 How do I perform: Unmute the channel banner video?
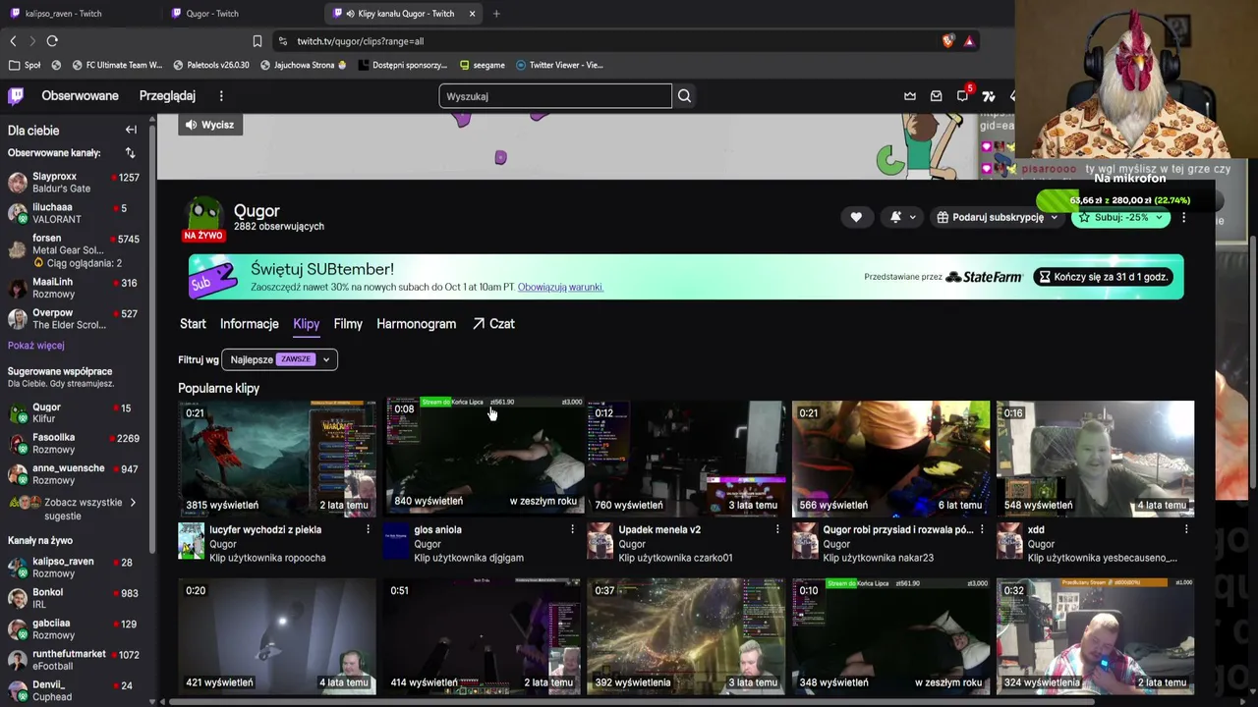point(208,125)
